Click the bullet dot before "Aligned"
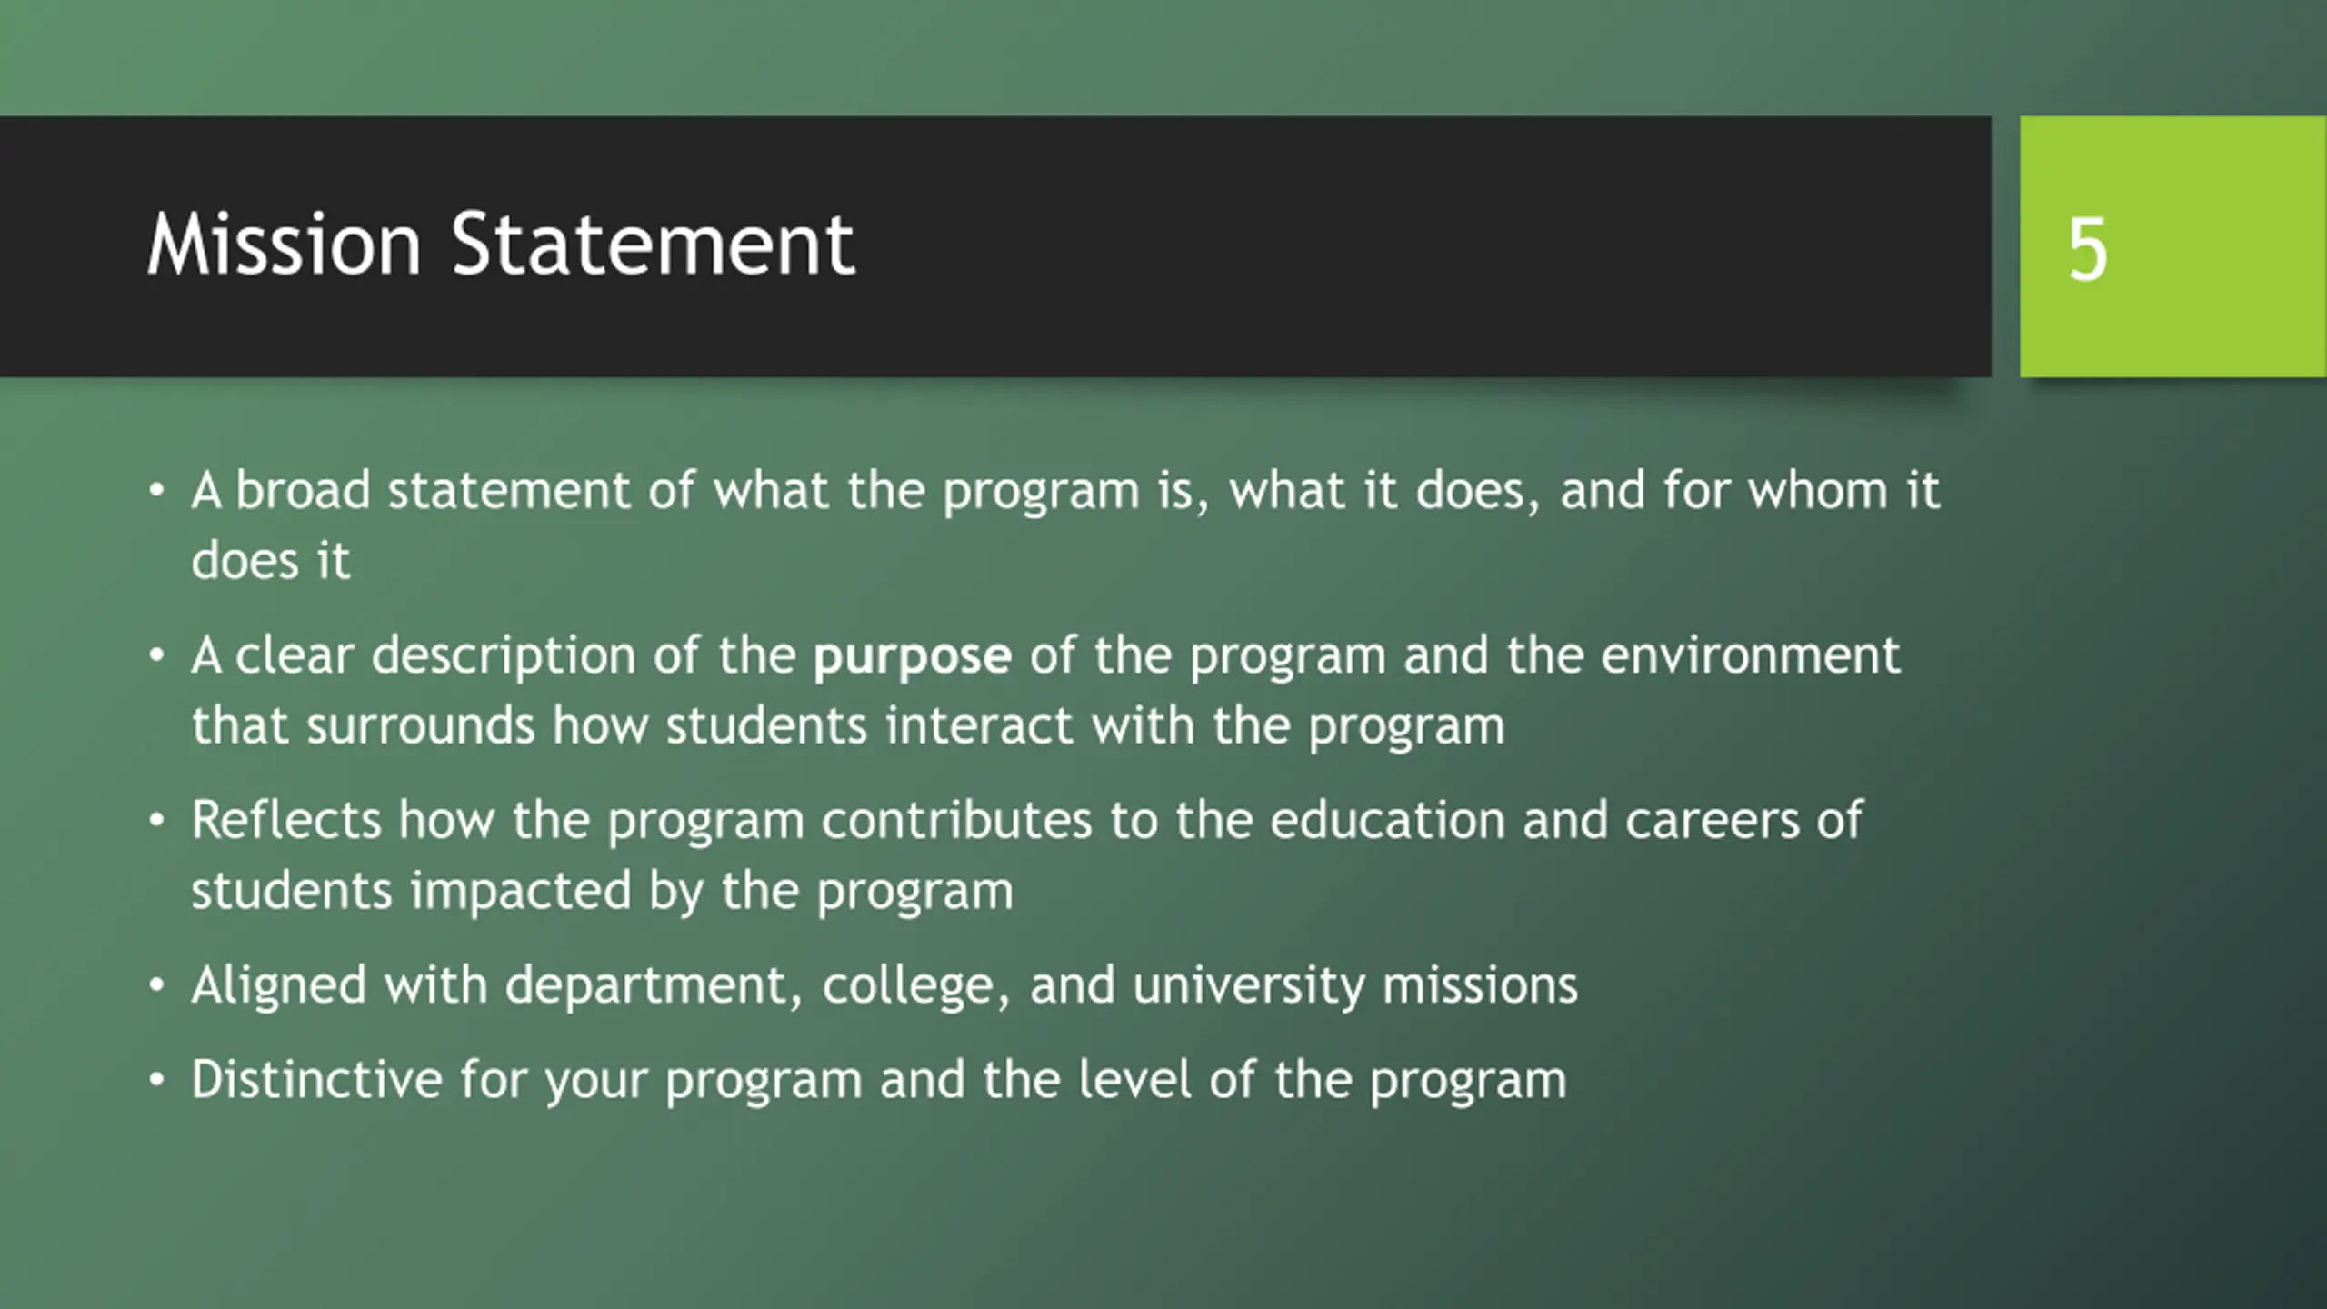 coord(157,986)
